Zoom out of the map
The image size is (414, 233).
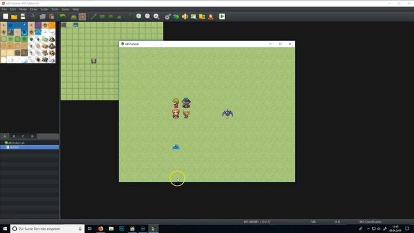[x=147, y=16]
